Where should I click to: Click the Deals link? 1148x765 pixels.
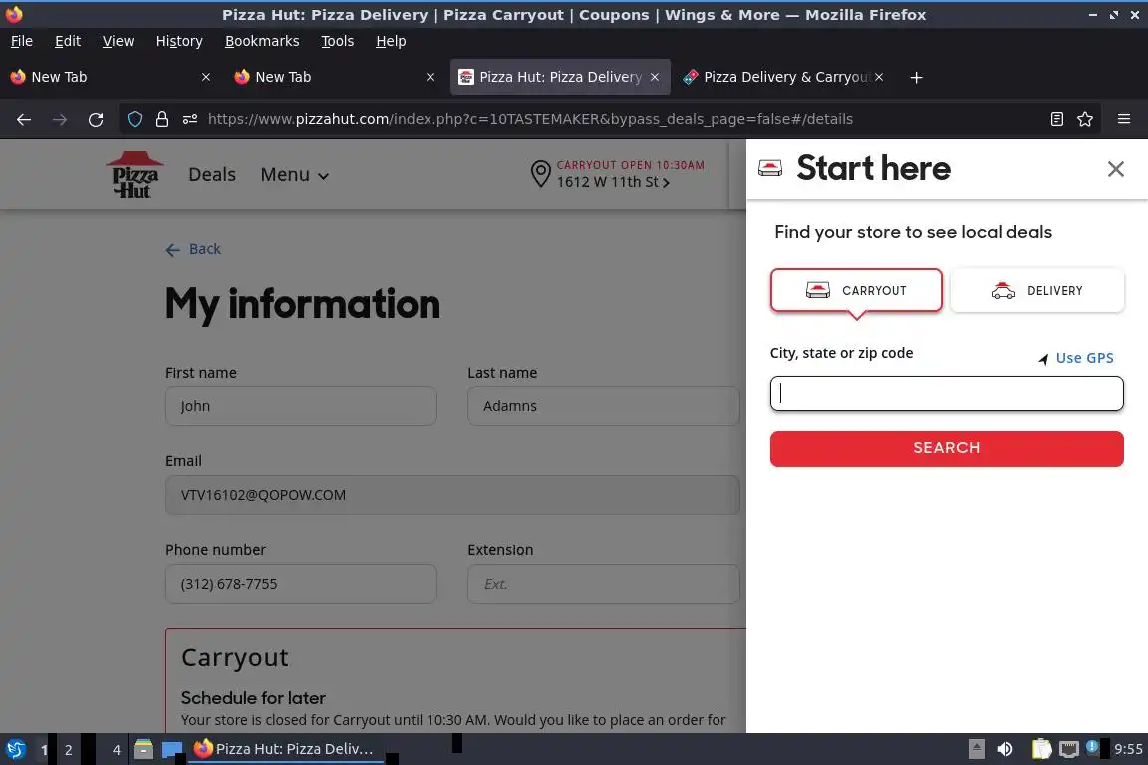(x=212, y=175)
